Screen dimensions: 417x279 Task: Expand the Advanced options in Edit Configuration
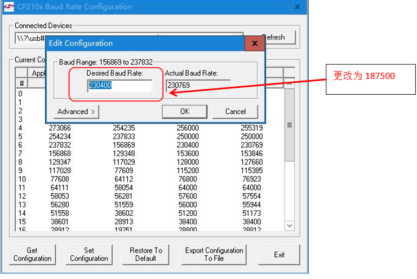tap(76, 112)
